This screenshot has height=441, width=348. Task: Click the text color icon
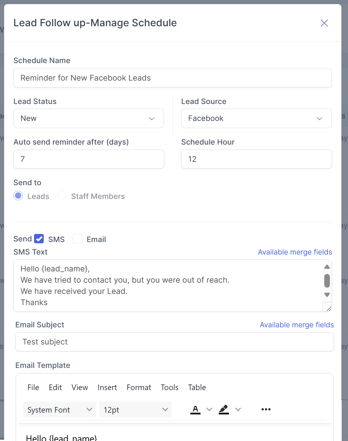click(195, 409)
